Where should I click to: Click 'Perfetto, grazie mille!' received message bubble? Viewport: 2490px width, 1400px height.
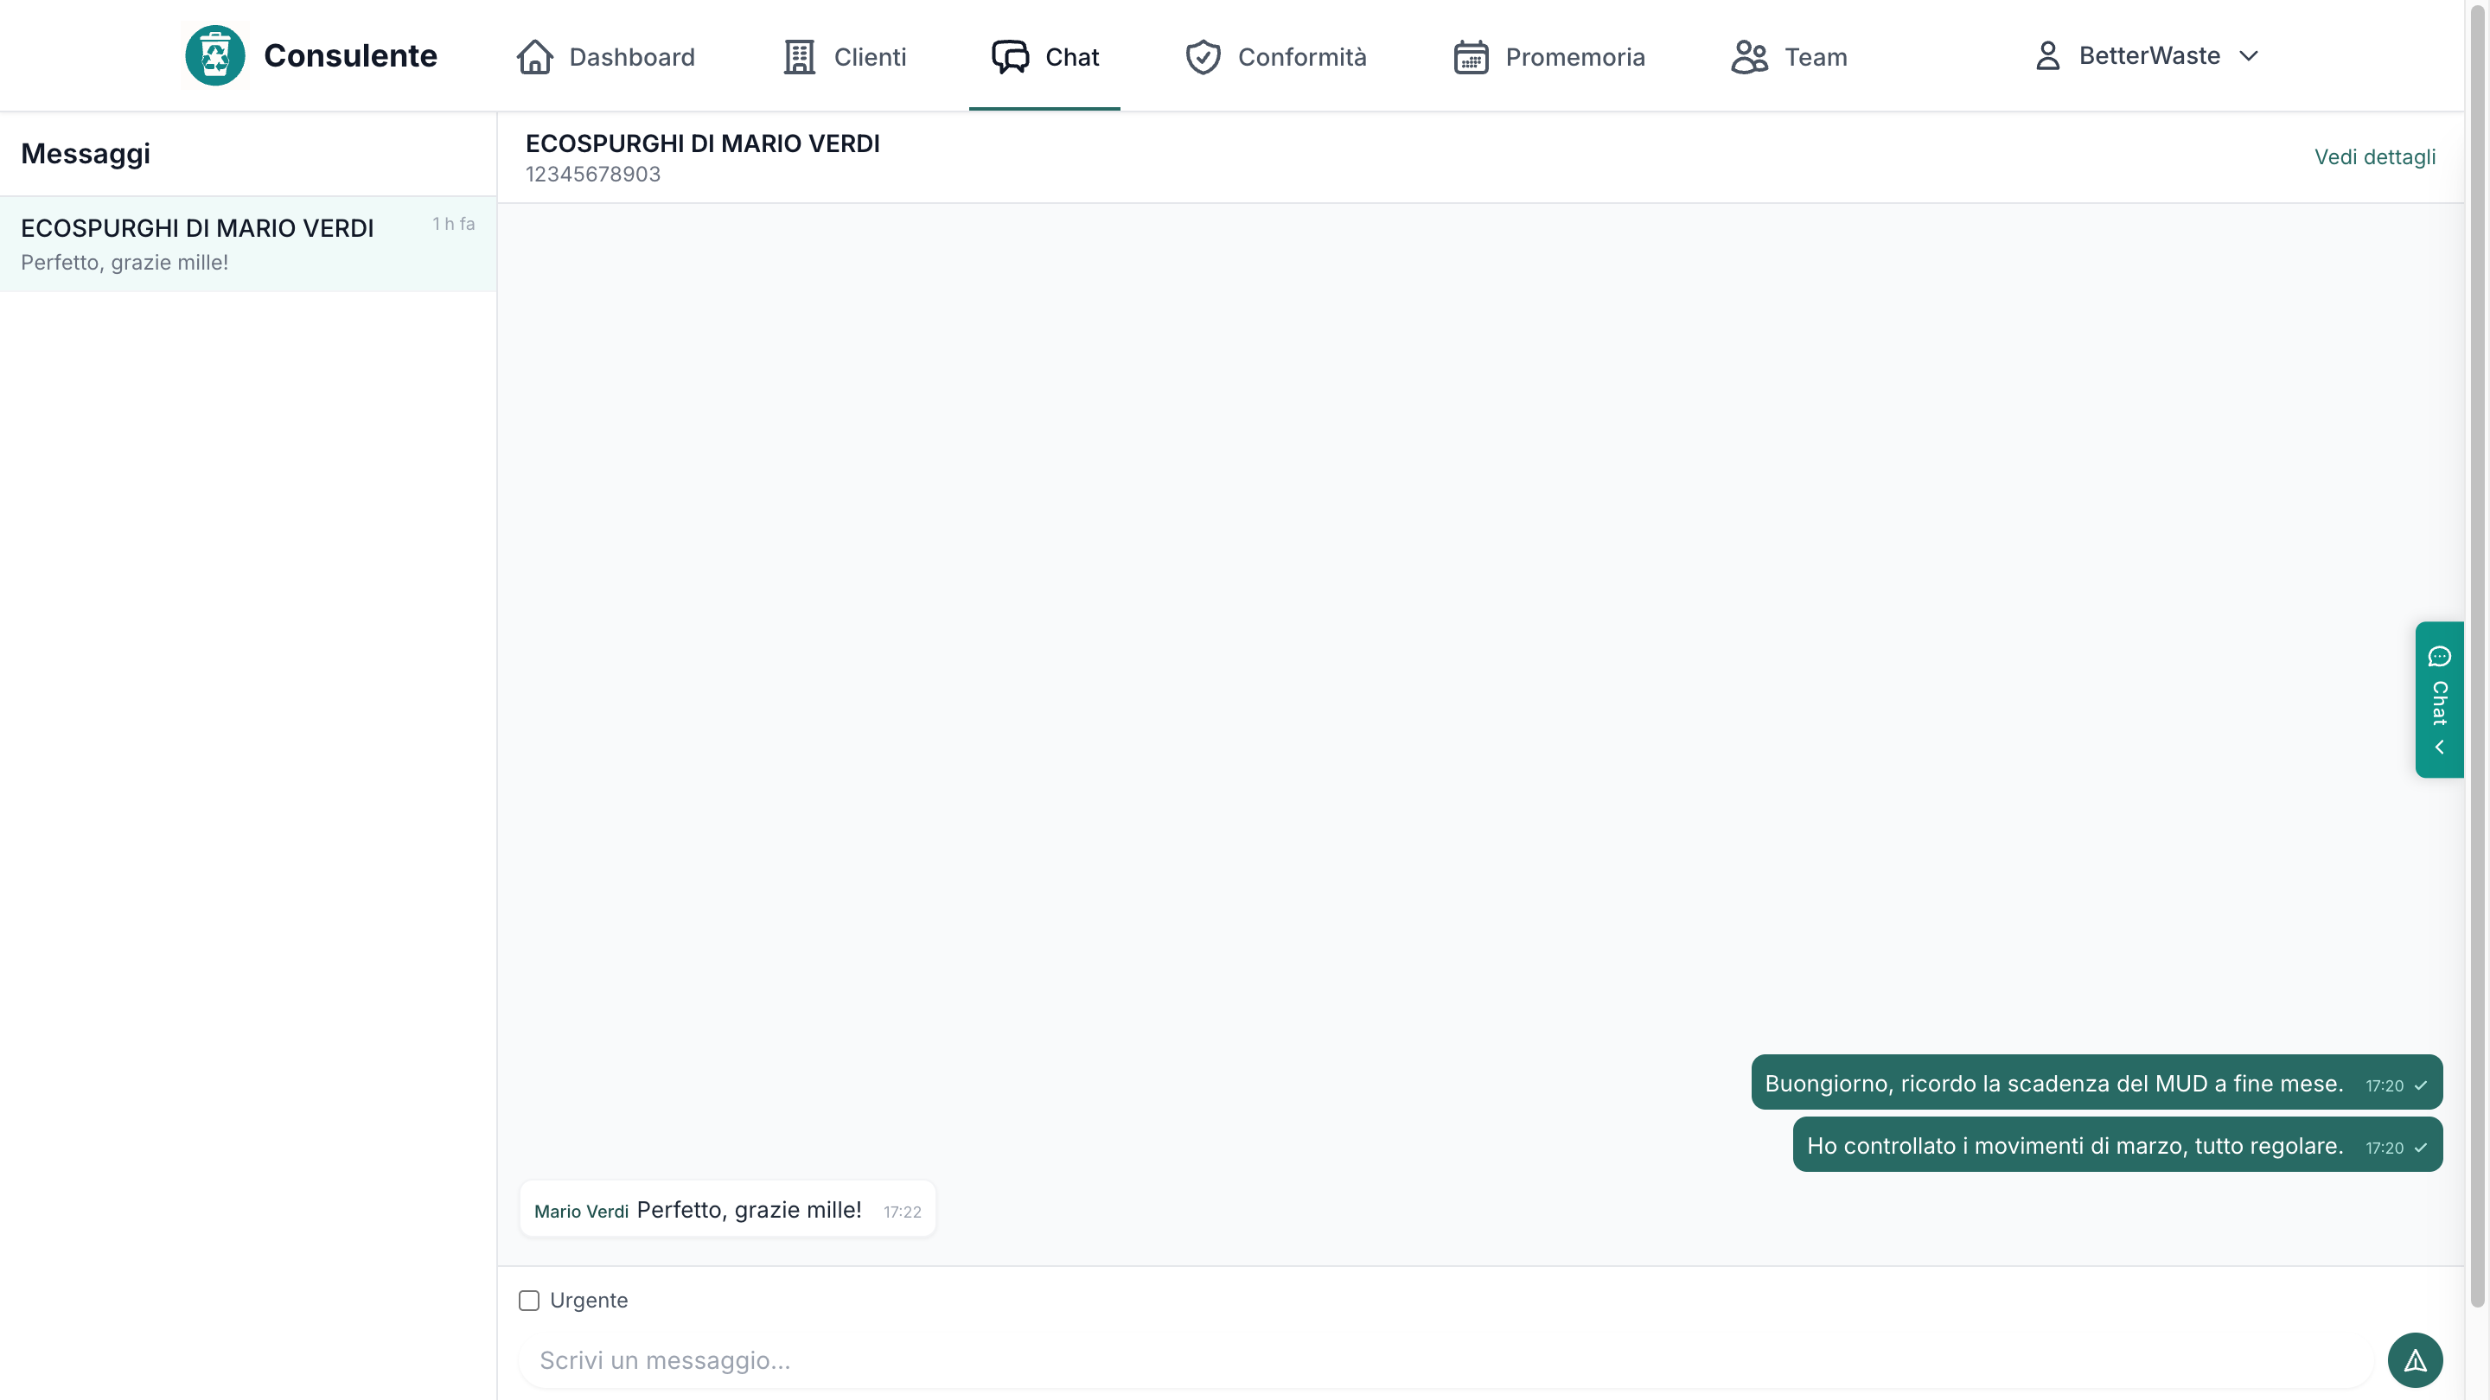point(728,1210)
